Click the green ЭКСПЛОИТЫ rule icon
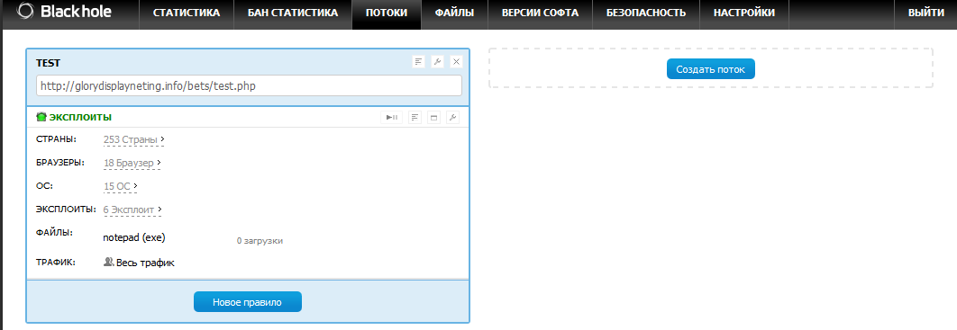This screenshot has height=330, width=957. tap(41, 117)
